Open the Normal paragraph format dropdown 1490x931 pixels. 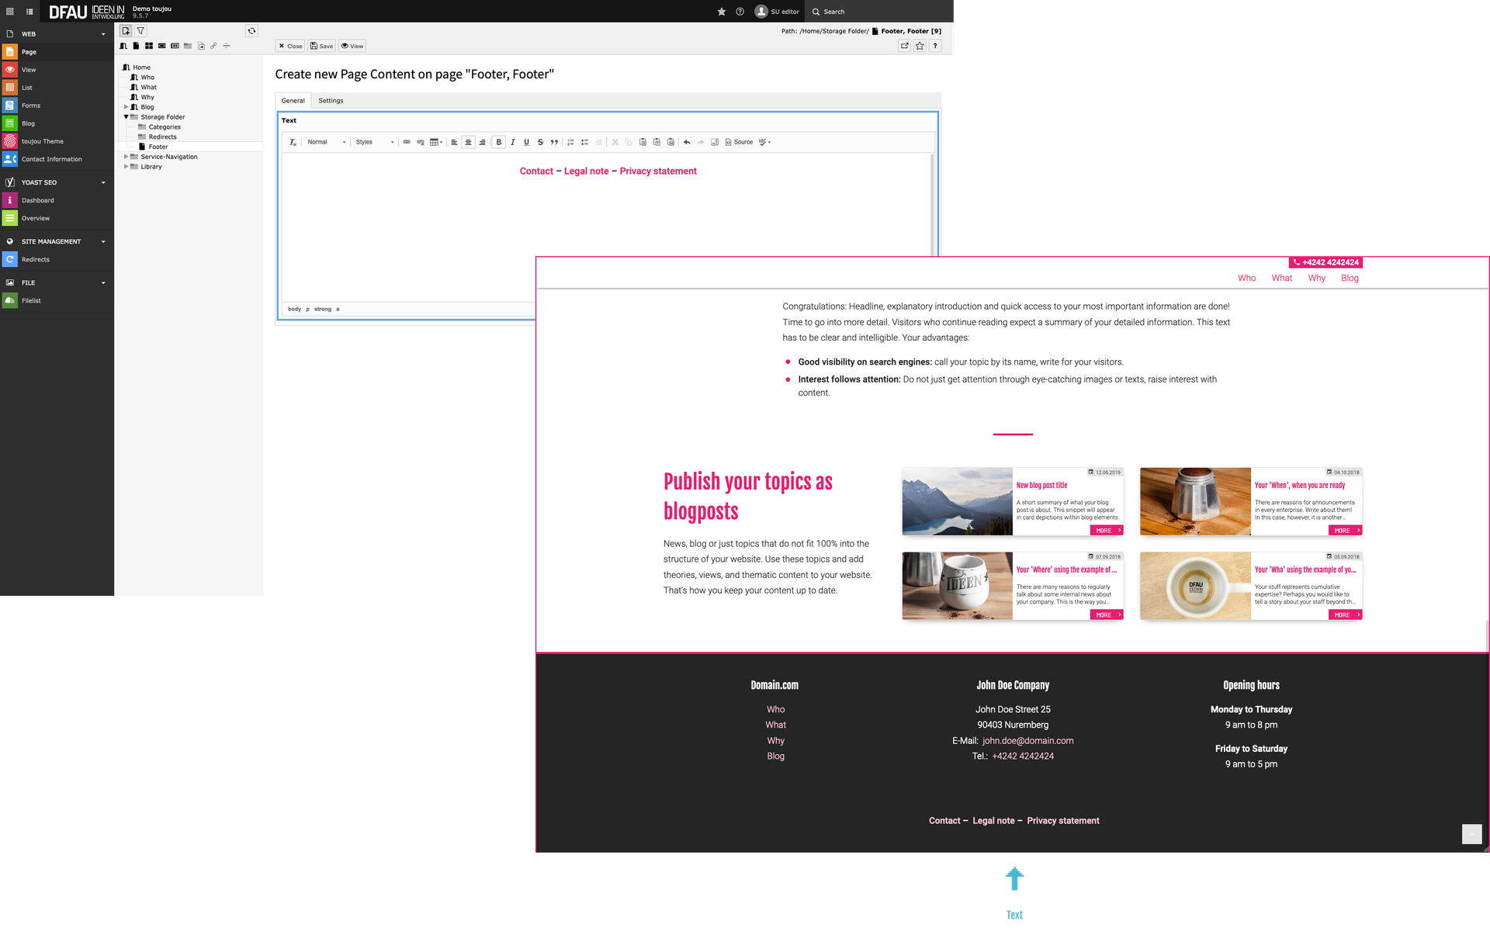click(326, 142)
